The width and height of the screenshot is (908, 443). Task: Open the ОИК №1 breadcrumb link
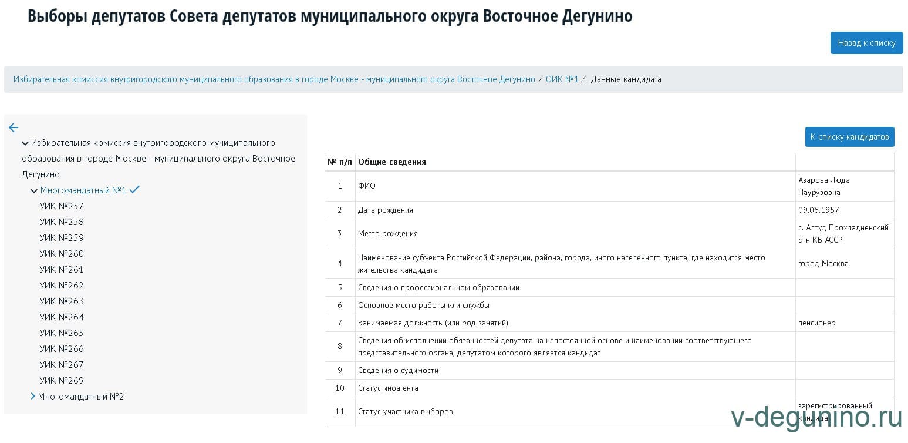click(x=562, y=79)
